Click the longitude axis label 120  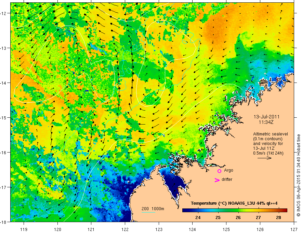(57, 229)
